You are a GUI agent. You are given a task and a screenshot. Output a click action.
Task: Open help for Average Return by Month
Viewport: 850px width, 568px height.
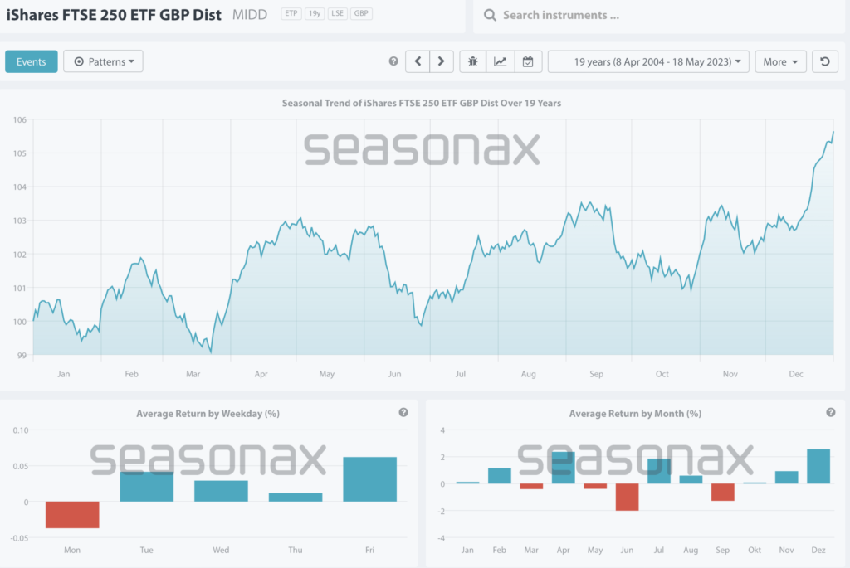(x=831, y=413)
